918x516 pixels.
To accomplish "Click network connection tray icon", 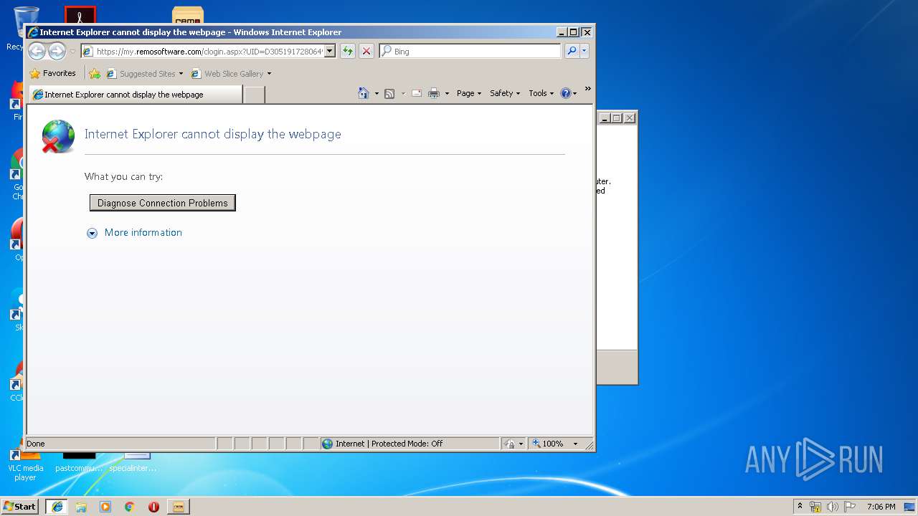I will pos(815,507).
